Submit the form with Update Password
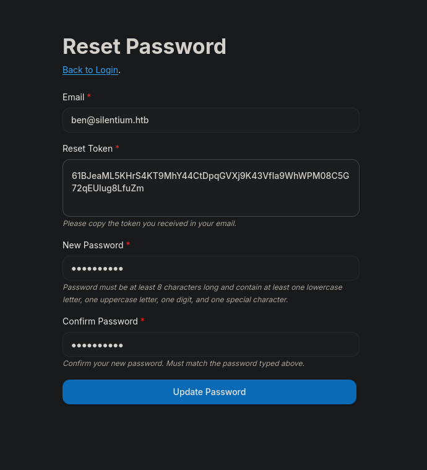This screenshot has height=470, width=427. point(209,392)
